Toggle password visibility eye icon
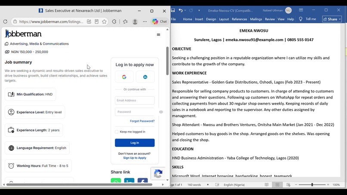The width and height of the screenshot is (347, 195). click(x=161, y=112)
